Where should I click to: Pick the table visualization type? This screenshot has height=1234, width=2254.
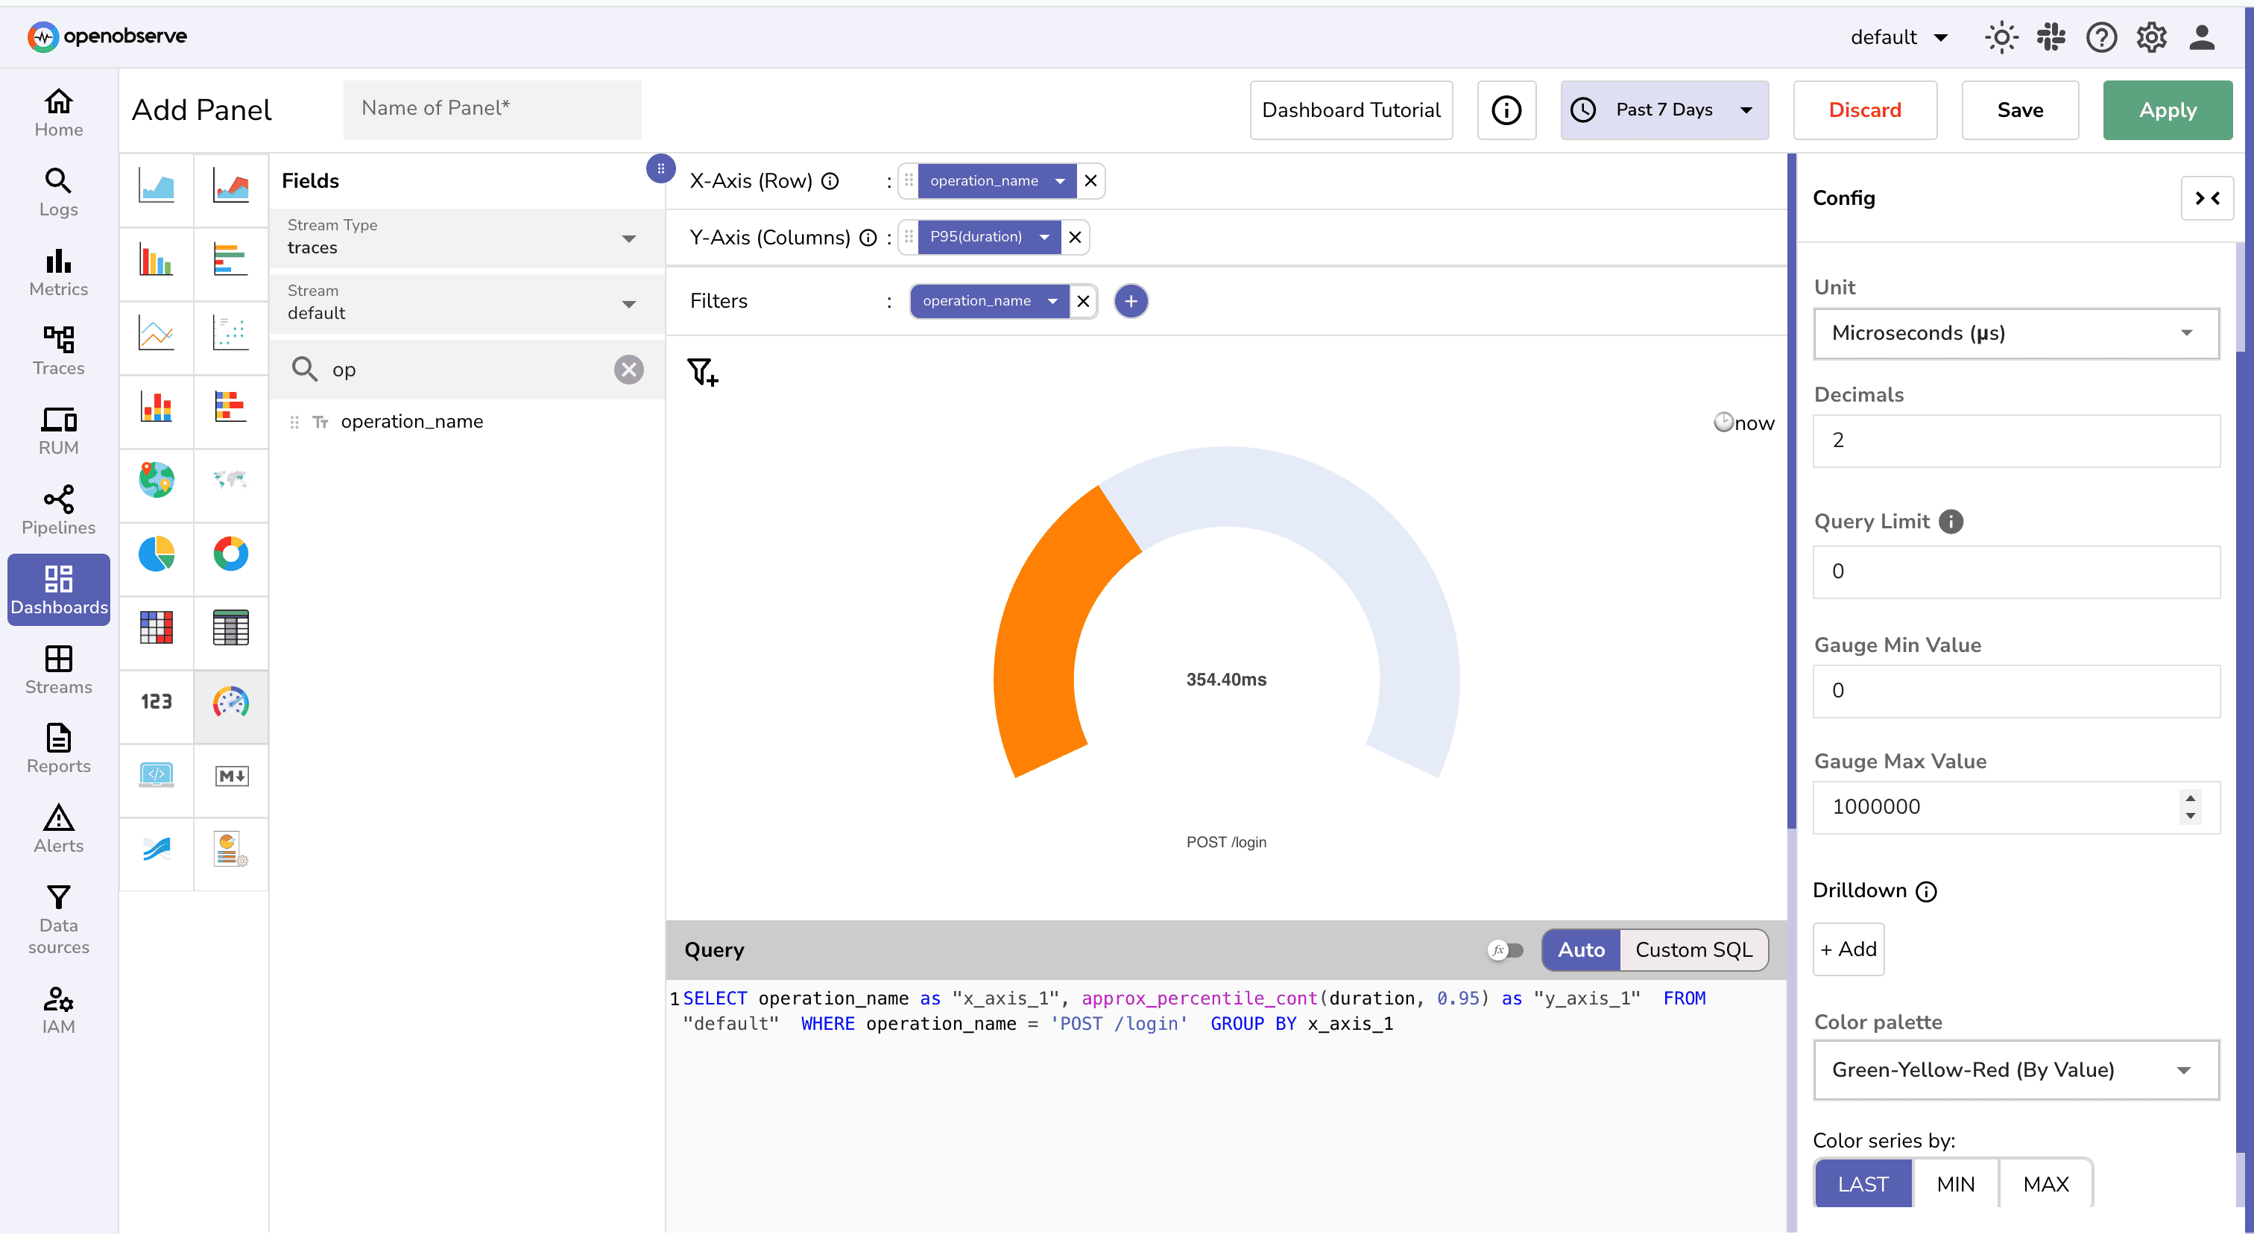tap(231, 631)
